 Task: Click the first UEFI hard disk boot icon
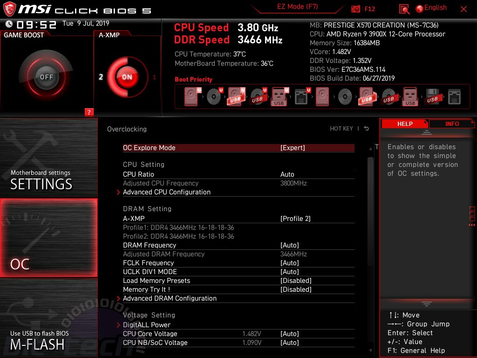coord(192,96)
